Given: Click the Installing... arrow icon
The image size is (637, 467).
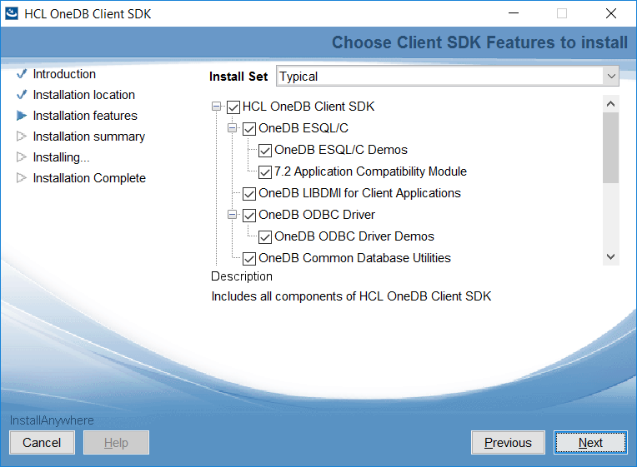Looking at the screenshot, I should [x=22, y=157].
